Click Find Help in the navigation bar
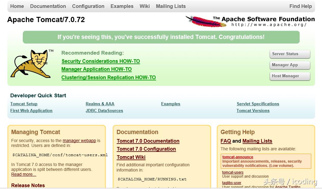This screenshot has width=322, height=189. click(x=301, y=6)
